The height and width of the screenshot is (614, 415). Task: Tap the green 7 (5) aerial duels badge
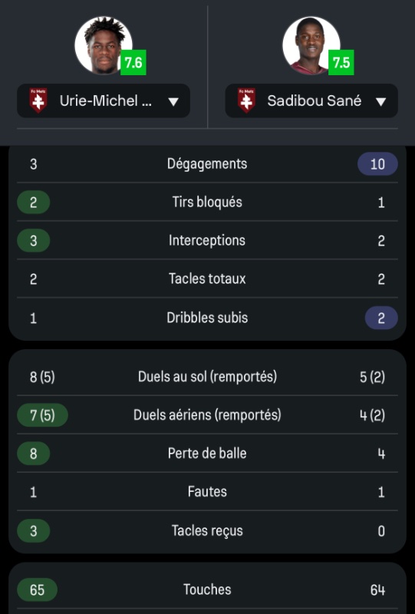[42, 414]
